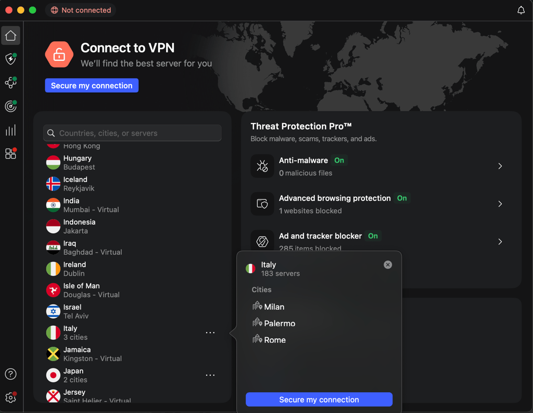533x413 pixels.
Task: Click the India flag icon
Action: point(54,205)
